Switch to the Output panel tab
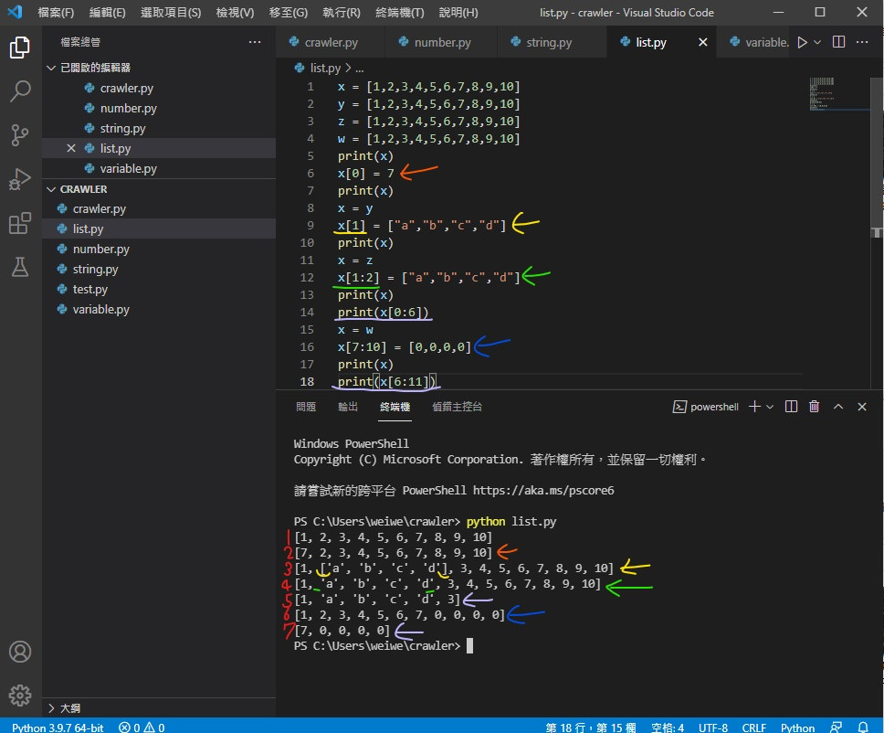The image size is (884, 733). 347,407
